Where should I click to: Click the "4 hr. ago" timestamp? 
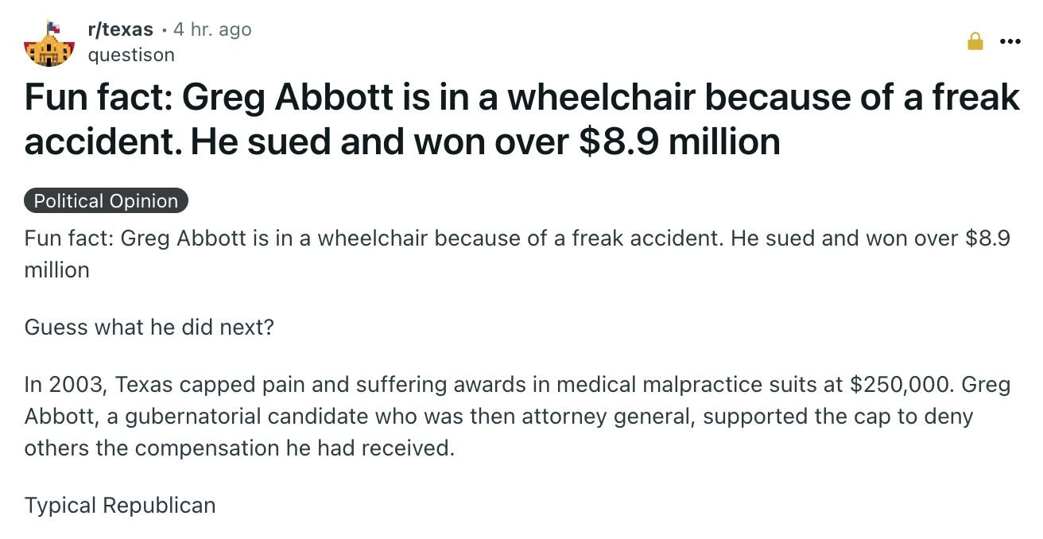(x=211, y=30)
